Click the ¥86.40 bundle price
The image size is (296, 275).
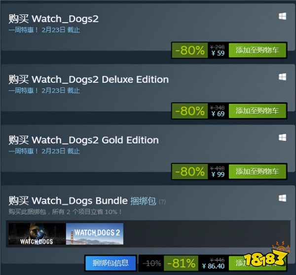click(x=213, y=266)
